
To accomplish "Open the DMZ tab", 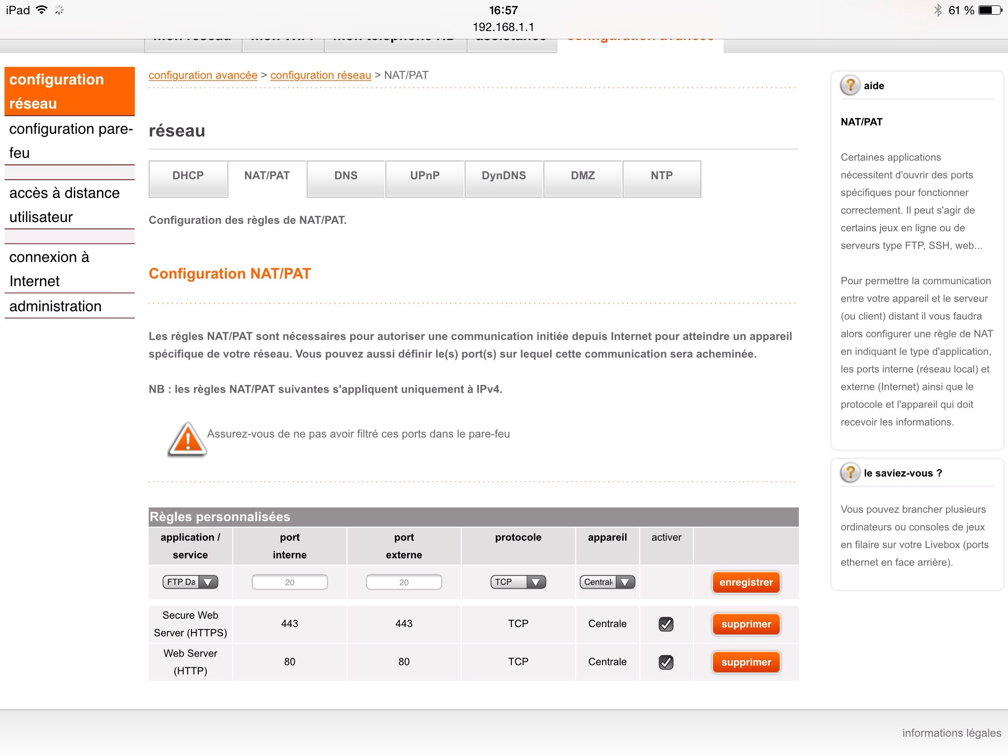I will (x=583, y=176).
